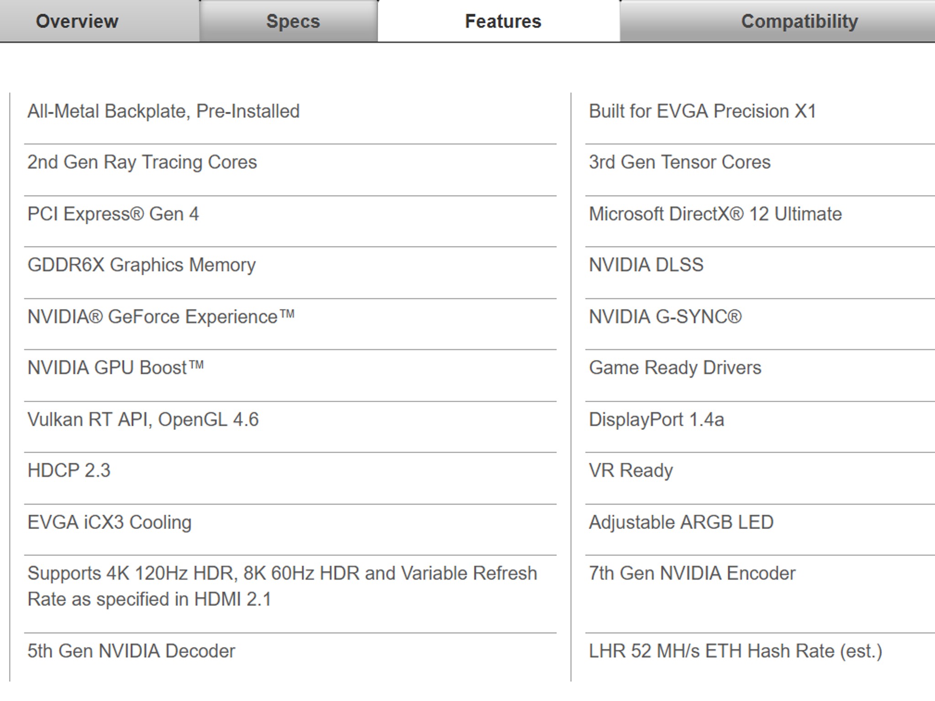Screen dimensions: 935x701
Task: Select the Features tab
Action: pos(503,21)
